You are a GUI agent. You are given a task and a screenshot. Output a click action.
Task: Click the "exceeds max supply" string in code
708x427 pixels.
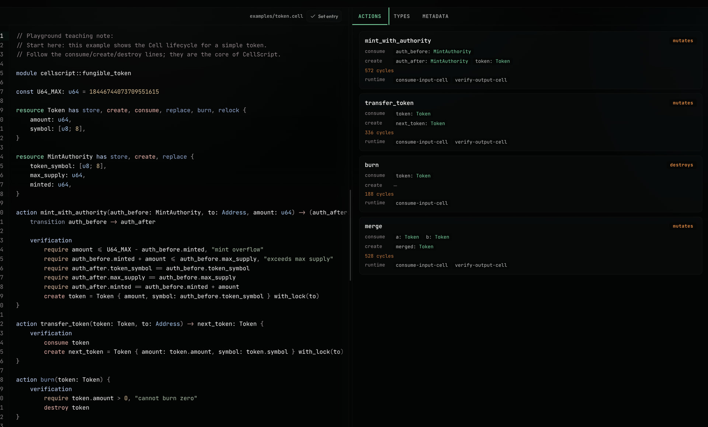tap(298, 259)
